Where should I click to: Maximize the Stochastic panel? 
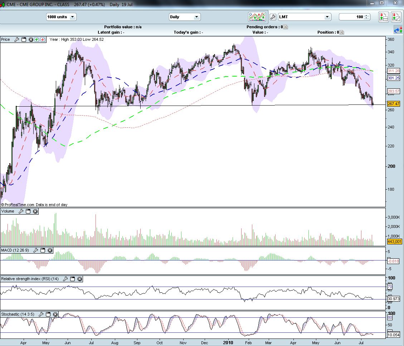point(48,314)
